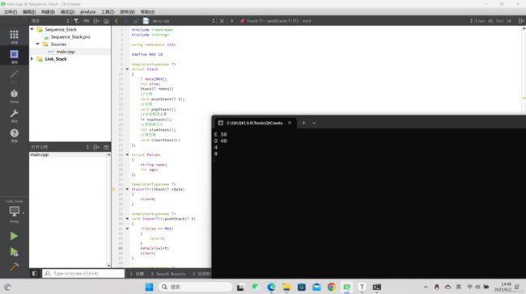Image resolution: width=526 pixels, height=294 pixels.
Task: Go forward in editor navigation history
Action: coord(125,21)
